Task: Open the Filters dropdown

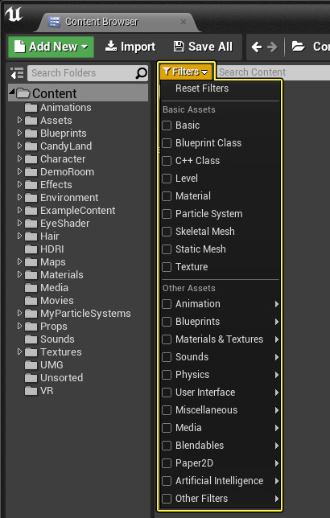Action: pyautogui.click(x=186, y=72)
